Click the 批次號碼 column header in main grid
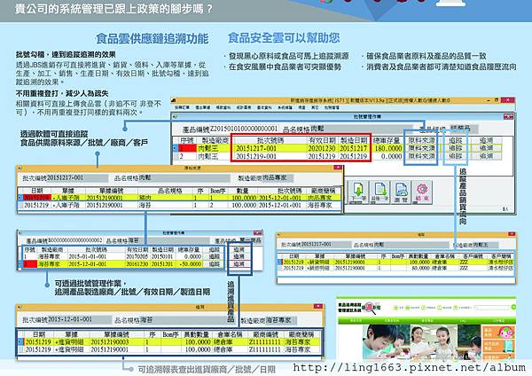Image resolution: width=532 pixels, height=376 pixels. point(270,140)
